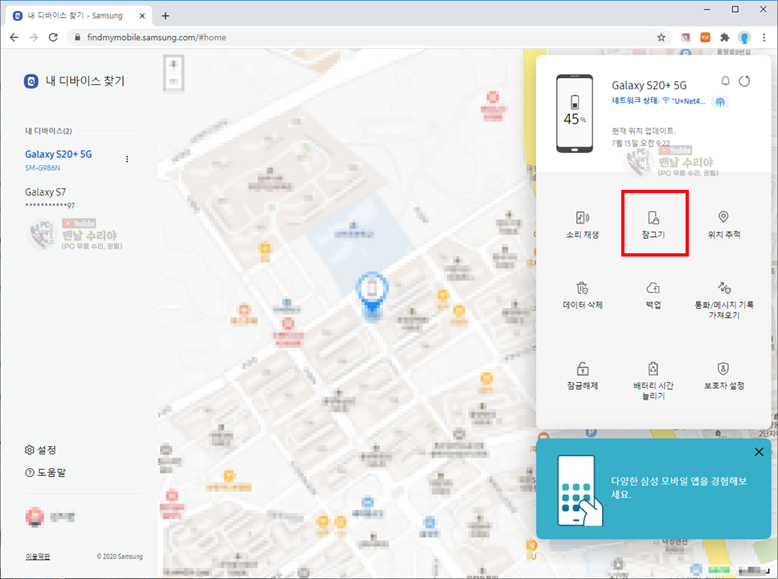Click the map zoom in control
The height and width of the screenshot is (579, 778).
(x=173, y=64)
